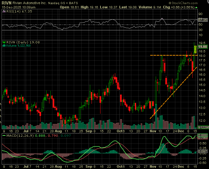Click the green up-triangle after Chg percentage

click(196, 7)
